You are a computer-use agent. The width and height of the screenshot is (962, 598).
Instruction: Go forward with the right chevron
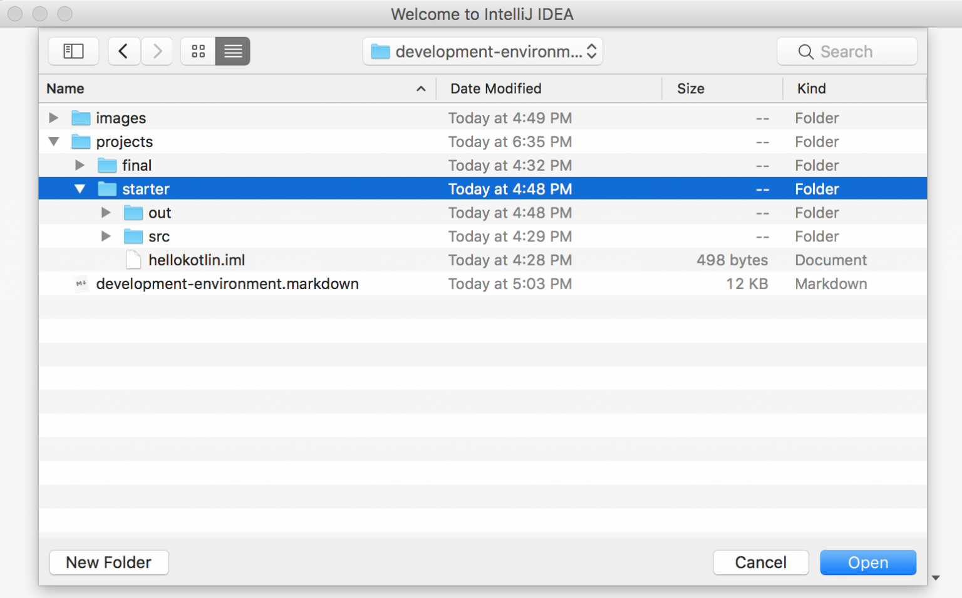point(157,51)
